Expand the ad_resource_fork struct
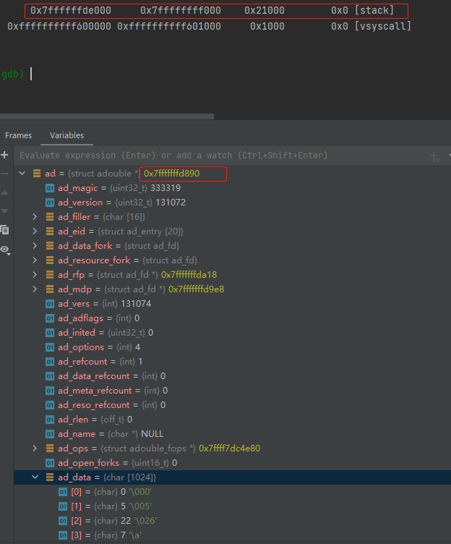This screenshot has width=451, height=544. 35,260
